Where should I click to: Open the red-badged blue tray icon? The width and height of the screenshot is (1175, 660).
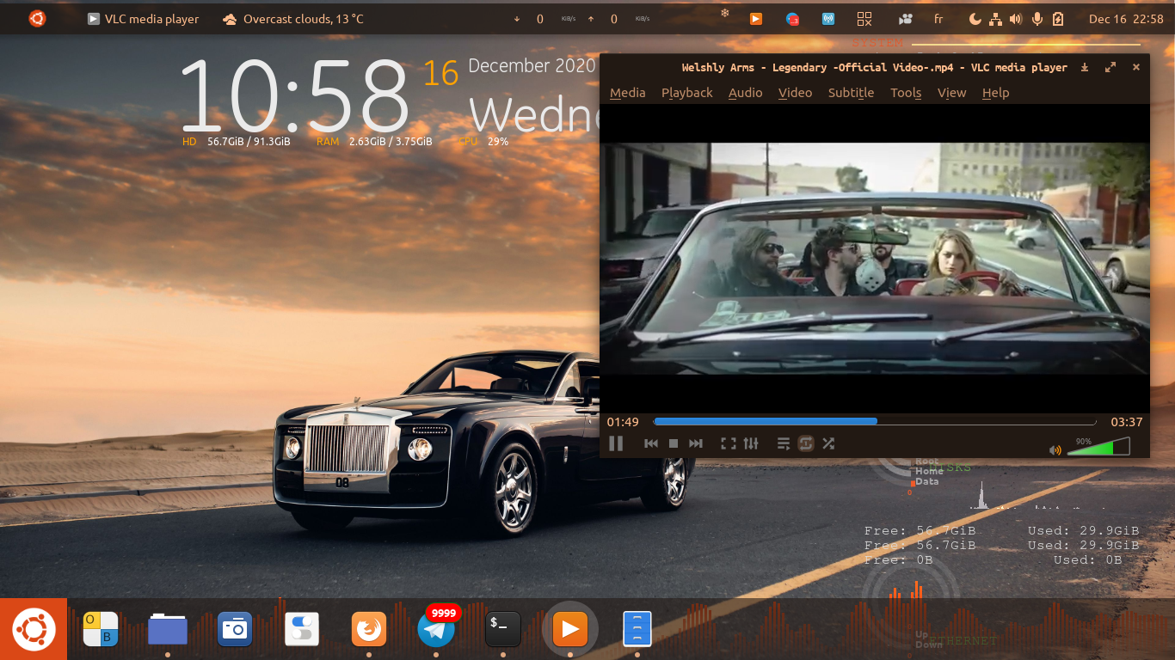point(792,19)
